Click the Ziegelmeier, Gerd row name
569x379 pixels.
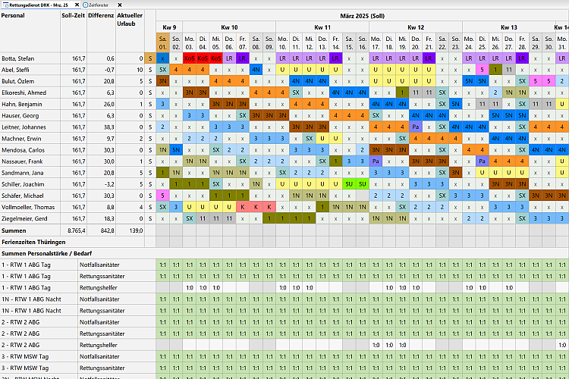(26, 218)
